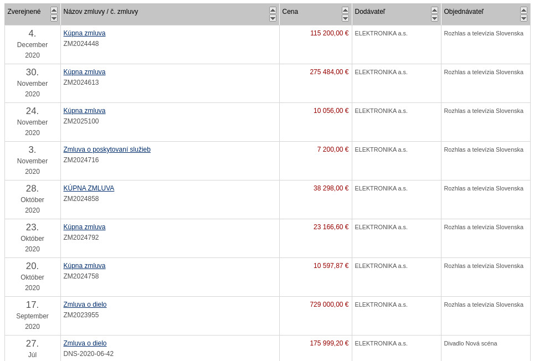Image resolution: width=534 pixels, height=361 pixels.
Task: Sort Dodávateľ column ascending arrow
Action: [x=434, y=10]
